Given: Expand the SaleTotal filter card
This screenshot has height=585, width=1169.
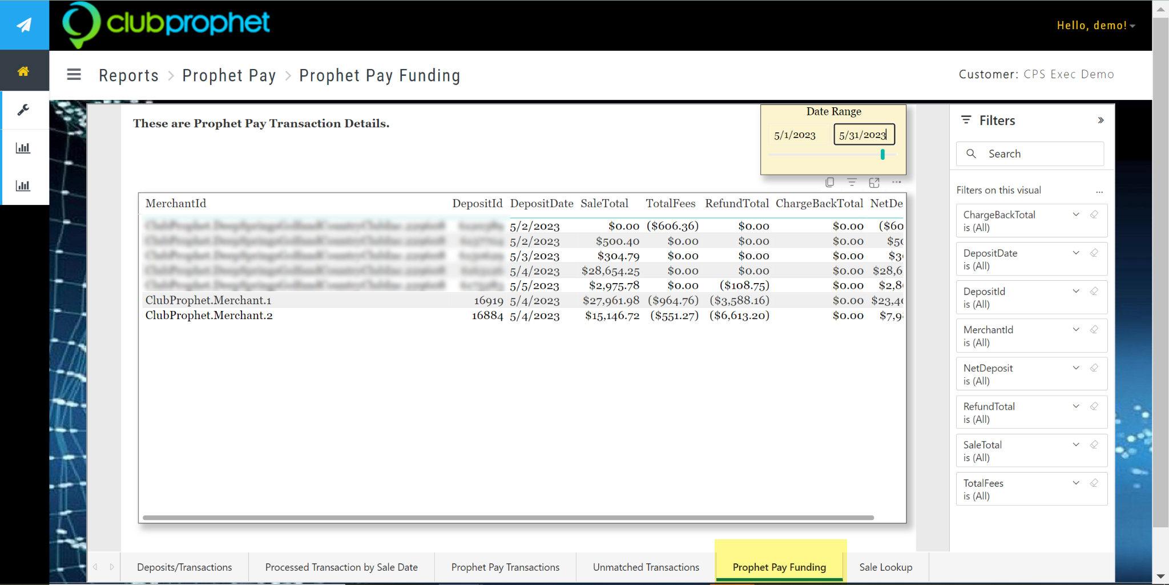Looking at the screenshot, I should pos(1076,444).
